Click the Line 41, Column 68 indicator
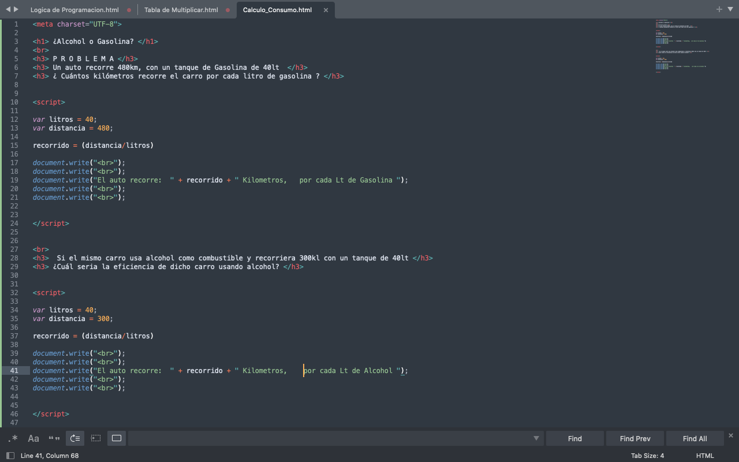 coord(50,456)
